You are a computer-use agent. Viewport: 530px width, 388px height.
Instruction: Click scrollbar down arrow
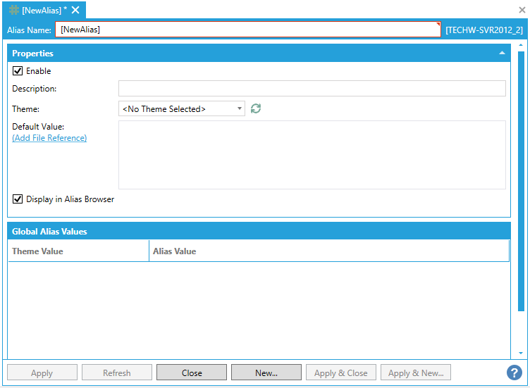522,353
